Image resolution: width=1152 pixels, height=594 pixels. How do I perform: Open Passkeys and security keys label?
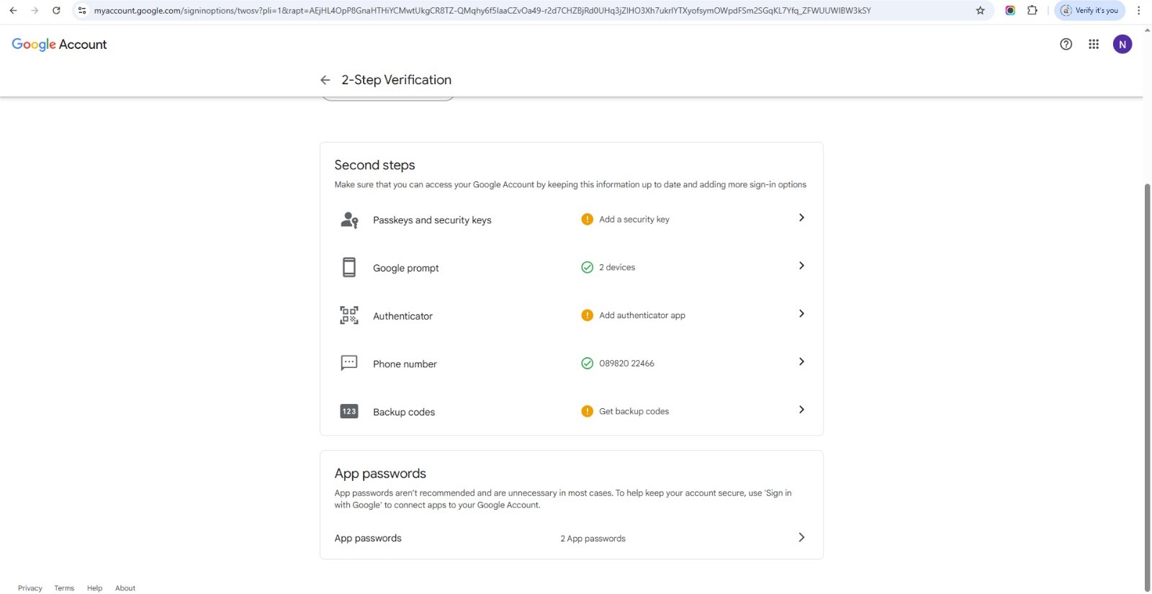tap(432, 220)
